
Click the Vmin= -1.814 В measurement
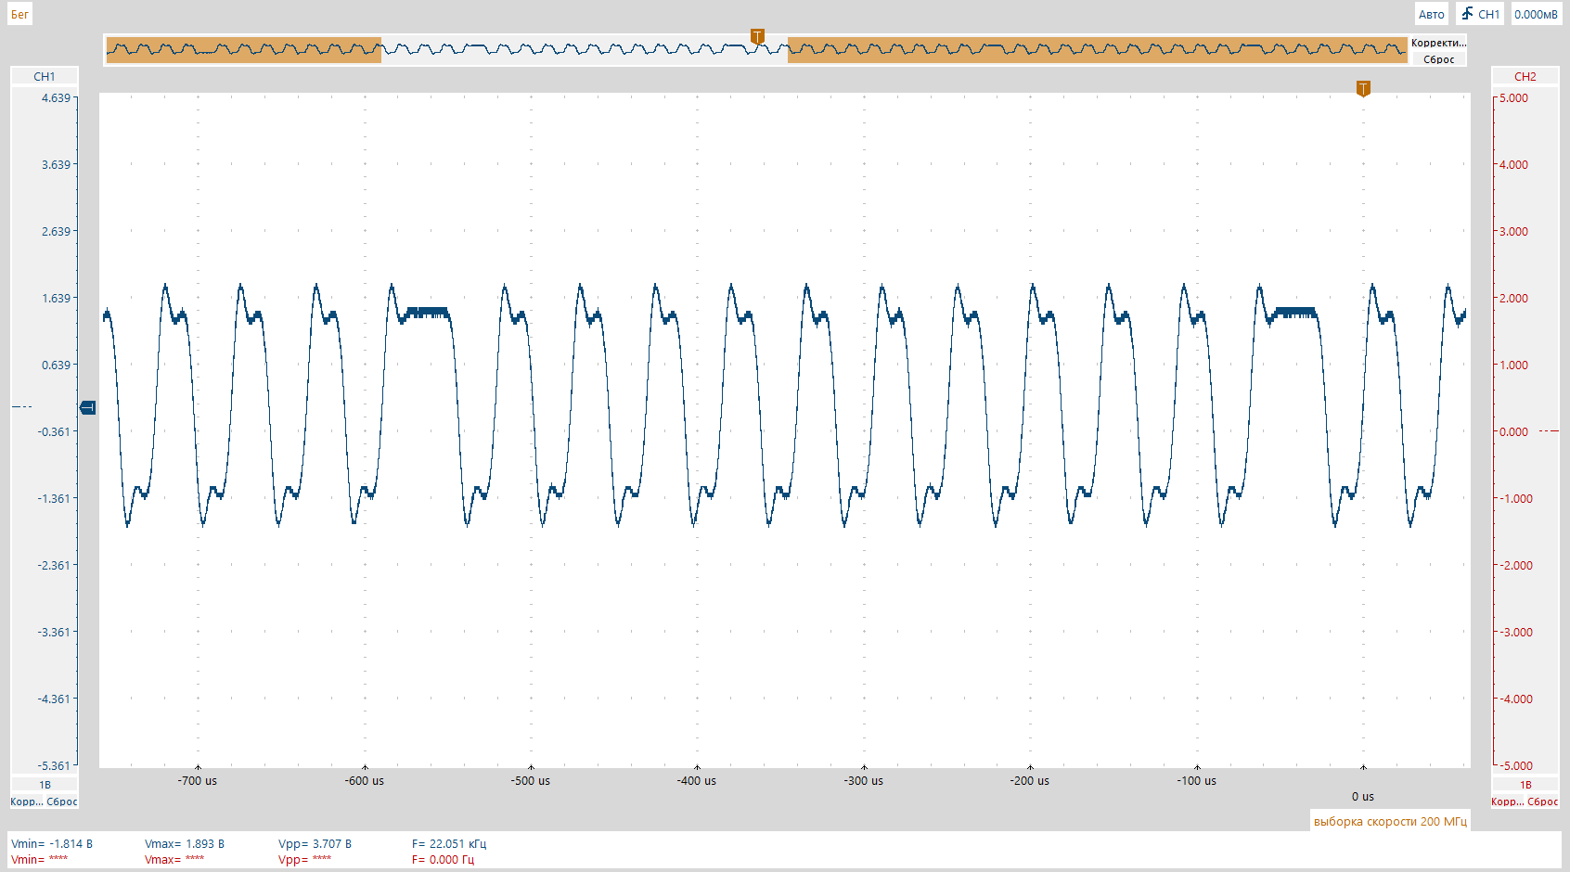point(52,843)
